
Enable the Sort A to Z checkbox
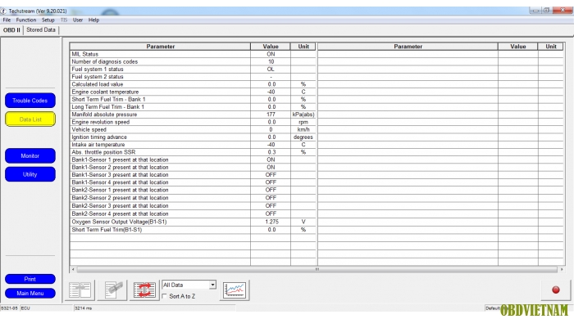(164, 296)
